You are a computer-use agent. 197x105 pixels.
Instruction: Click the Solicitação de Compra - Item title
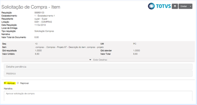click(31, 7)
